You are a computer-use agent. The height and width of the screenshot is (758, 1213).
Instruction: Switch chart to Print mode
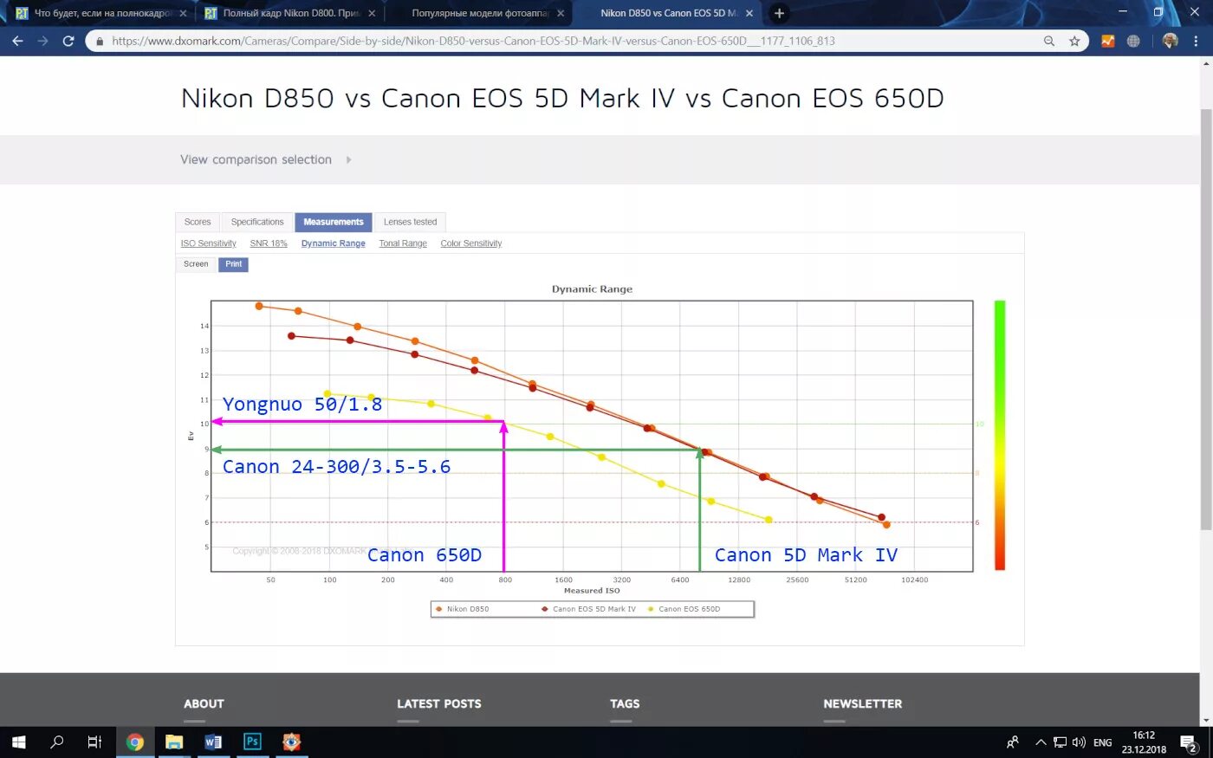coord(234,264)
